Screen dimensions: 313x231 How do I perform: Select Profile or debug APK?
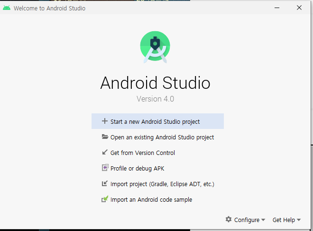click(x=157, y=168)
